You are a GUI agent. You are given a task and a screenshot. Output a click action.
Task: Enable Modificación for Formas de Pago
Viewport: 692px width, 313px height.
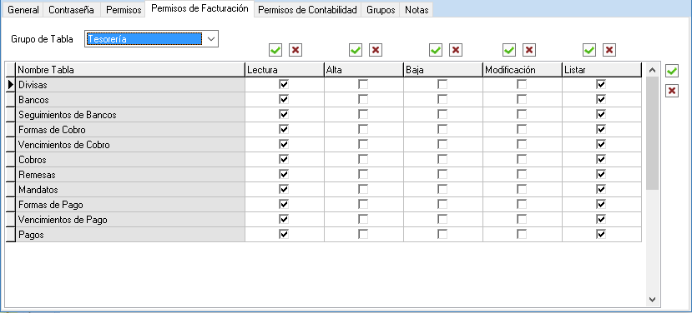pyautogui.click(x=522, y=204)
